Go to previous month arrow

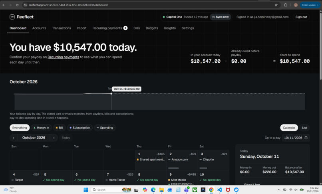14,138
